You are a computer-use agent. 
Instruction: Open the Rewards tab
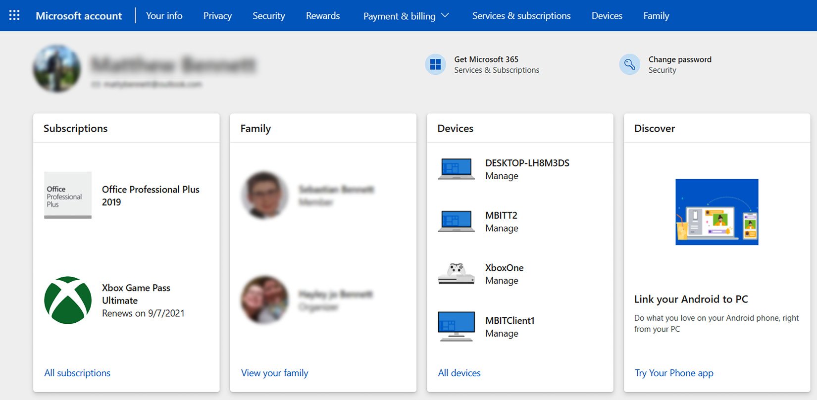(323, 15)
